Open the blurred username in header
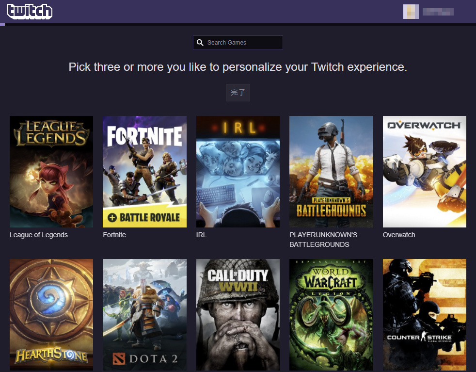The height and width of the screenshot is (372, 476). [438, 12]
